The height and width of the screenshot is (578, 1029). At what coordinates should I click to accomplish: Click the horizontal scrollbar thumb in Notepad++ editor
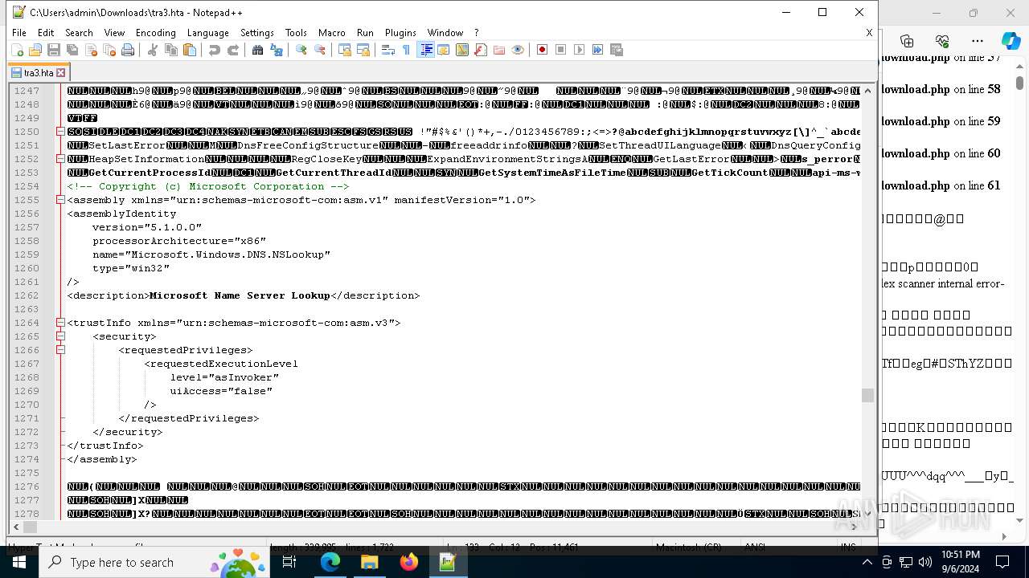coord(31,527)
